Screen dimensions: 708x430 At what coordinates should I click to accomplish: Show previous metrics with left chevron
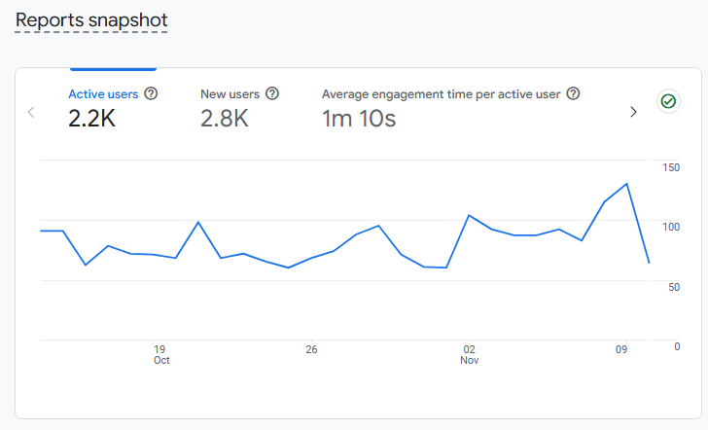[x=31, y=112]
